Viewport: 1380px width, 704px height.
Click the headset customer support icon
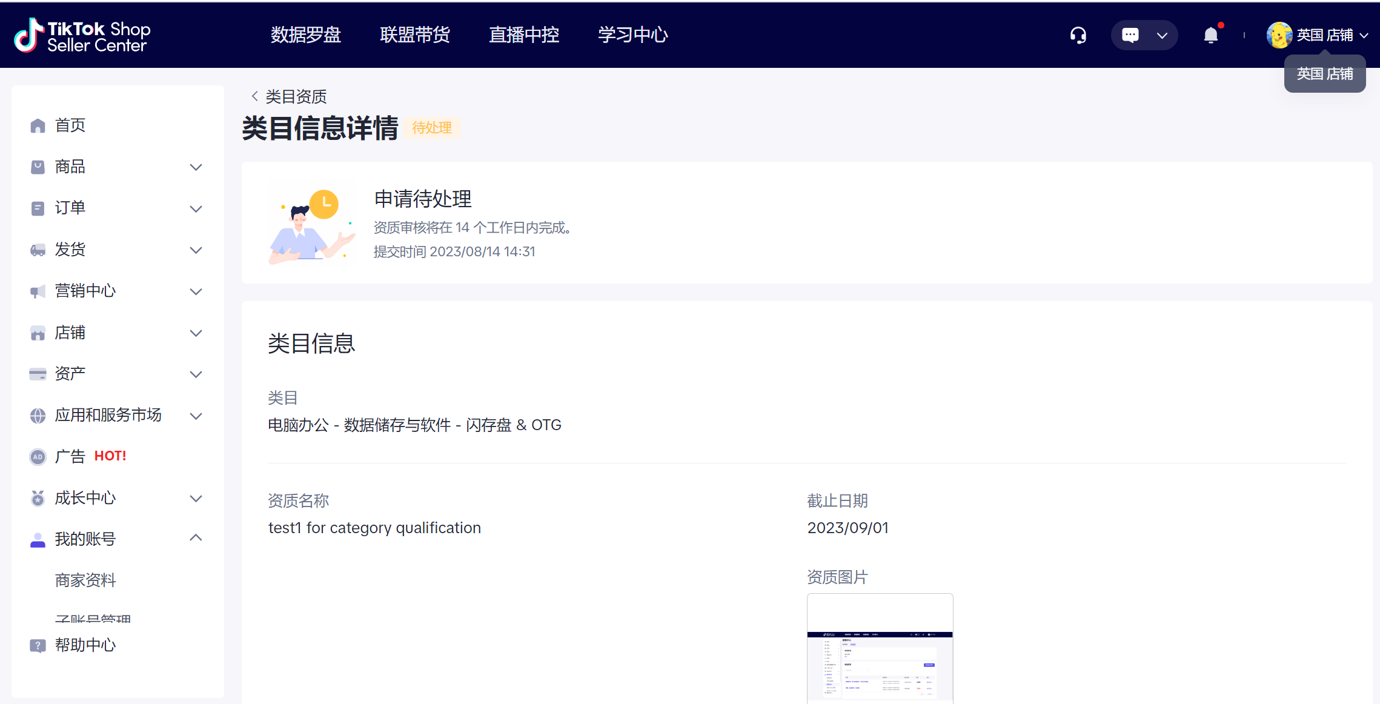coord(1078,35)
